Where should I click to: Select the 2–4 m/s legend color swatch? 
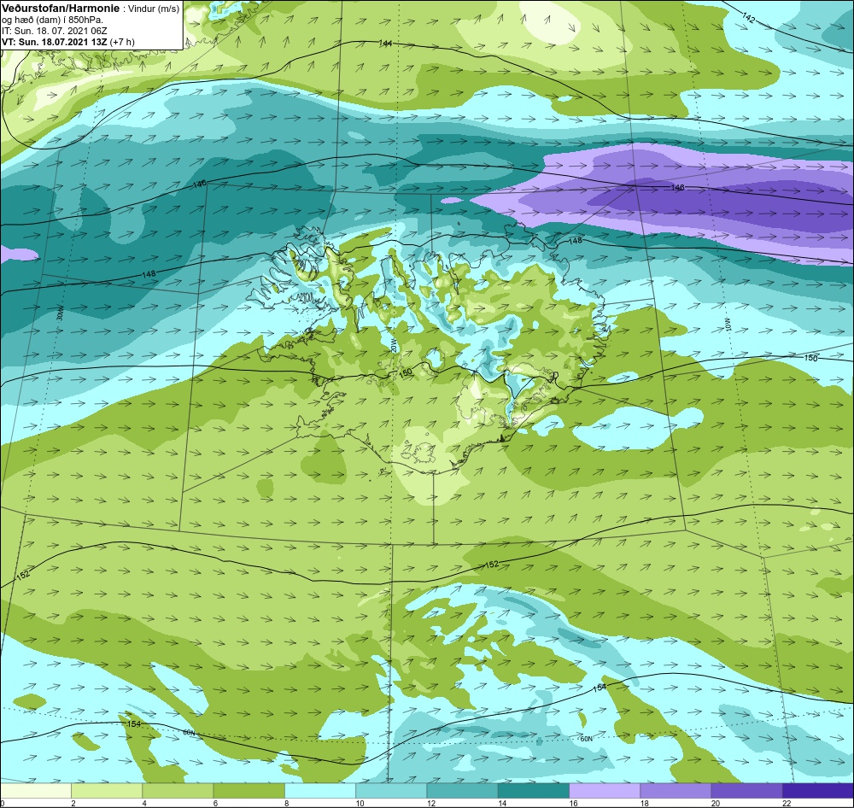click(x=107, y=790)
